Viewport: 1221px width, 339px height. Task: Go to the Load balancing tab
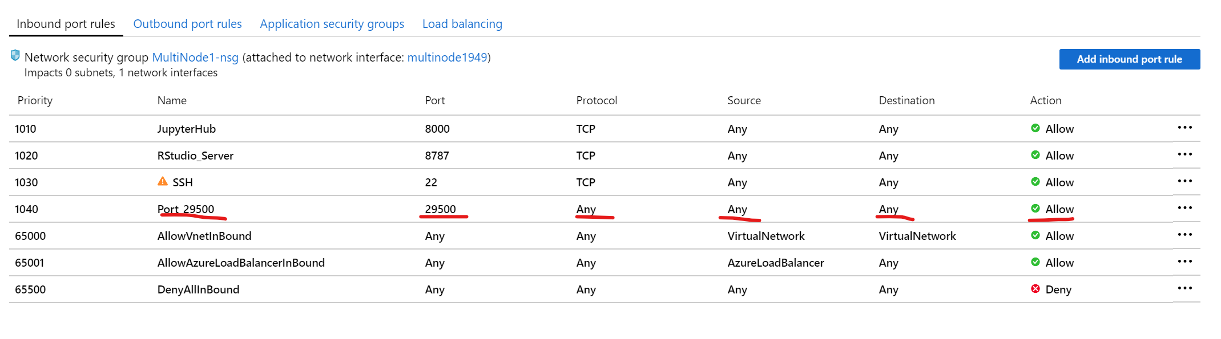pyautogui.click(x=462, y=24)
